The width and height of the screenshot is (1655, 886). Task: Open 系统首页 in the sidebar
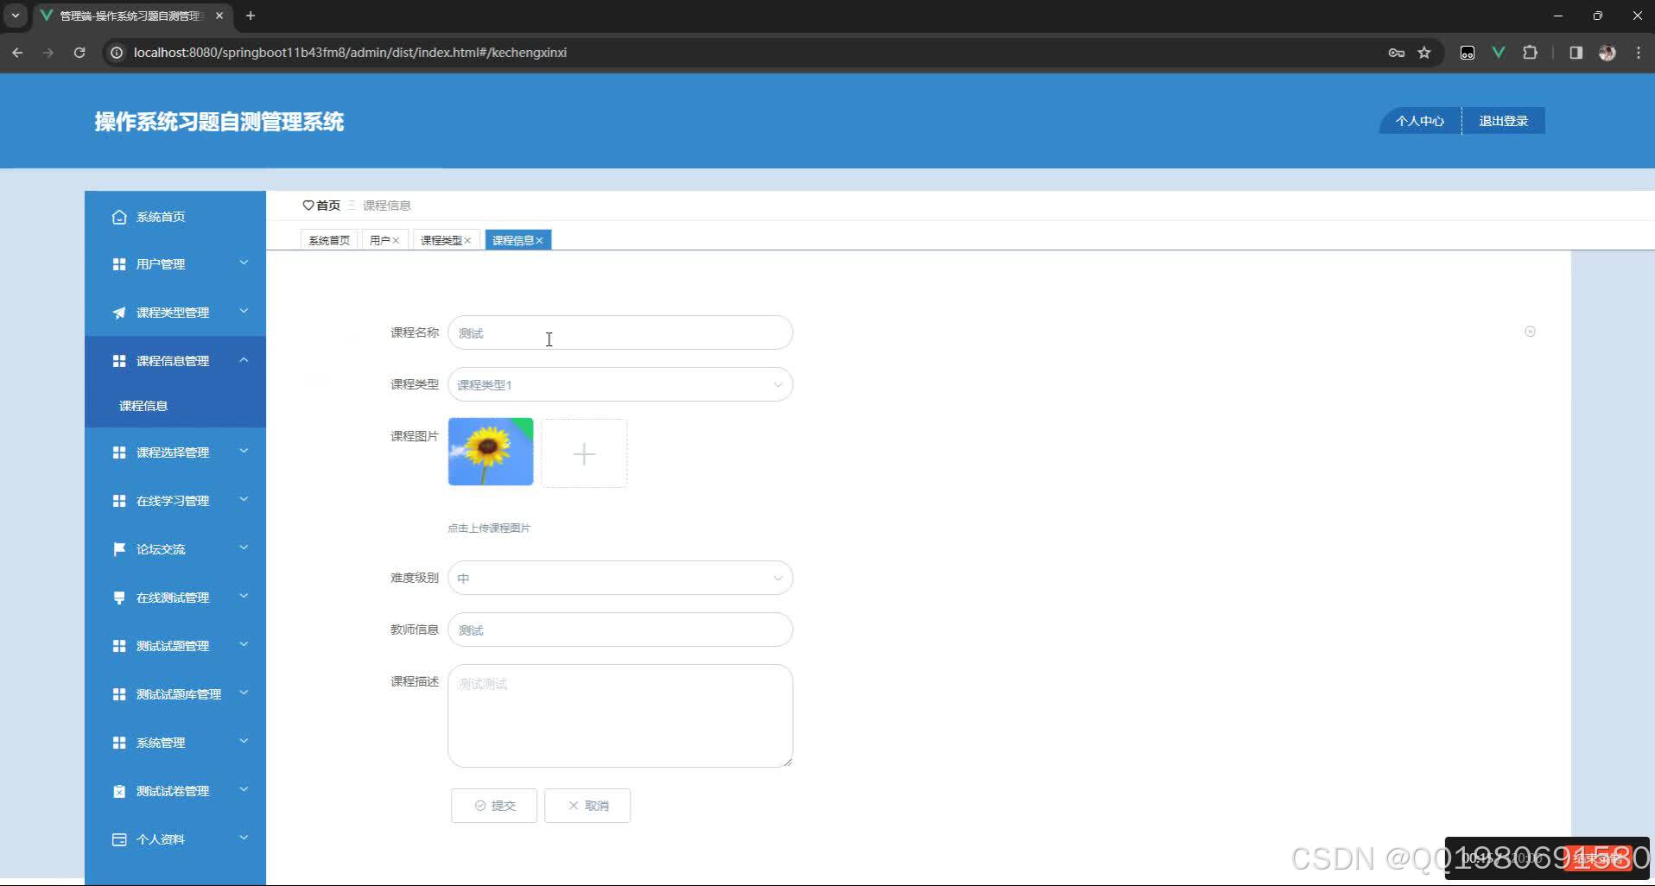(175, 217)
